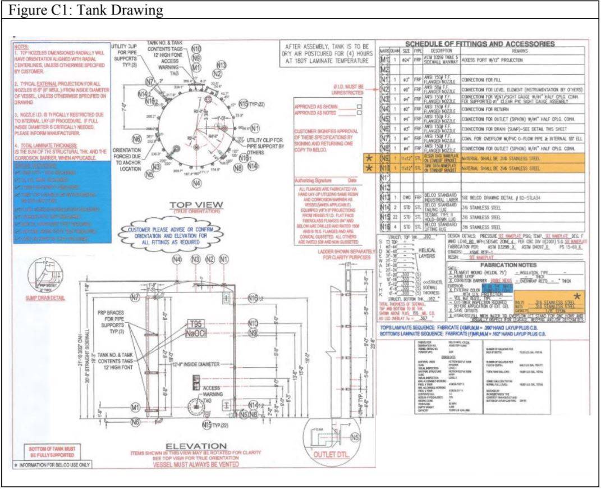The image size is (601, 489).
Task: Select the "Connection for Return" remark
Action: pos(485,109)
